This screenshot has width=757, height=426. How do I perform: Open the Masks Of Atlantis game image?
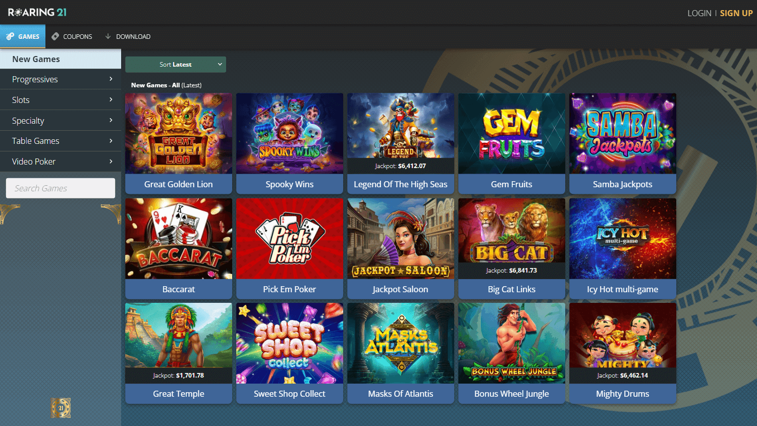click(x=401, y=343)
